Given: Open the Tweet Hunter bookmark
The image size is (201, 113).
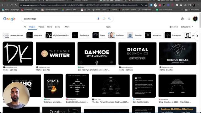Looking at the screenshot, I should pyautogui.click(x=146, y=10).
